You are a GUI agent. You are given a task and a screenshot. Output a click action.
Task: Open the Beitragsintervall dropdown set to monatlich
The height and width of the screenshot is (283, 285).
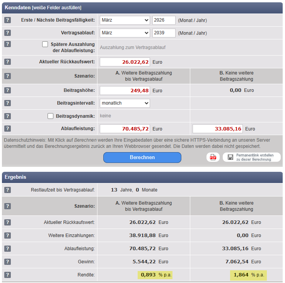[x=125, y=103]
